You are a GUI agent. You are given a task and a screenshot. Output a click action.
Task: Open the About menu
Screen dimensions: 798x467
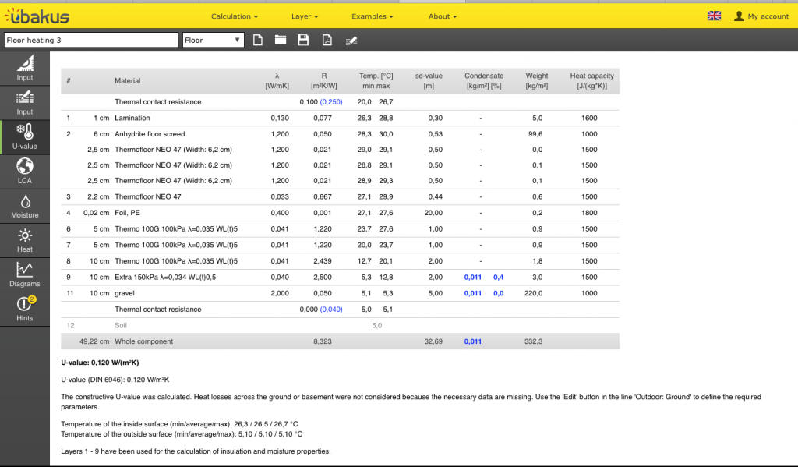pos(442,16)
